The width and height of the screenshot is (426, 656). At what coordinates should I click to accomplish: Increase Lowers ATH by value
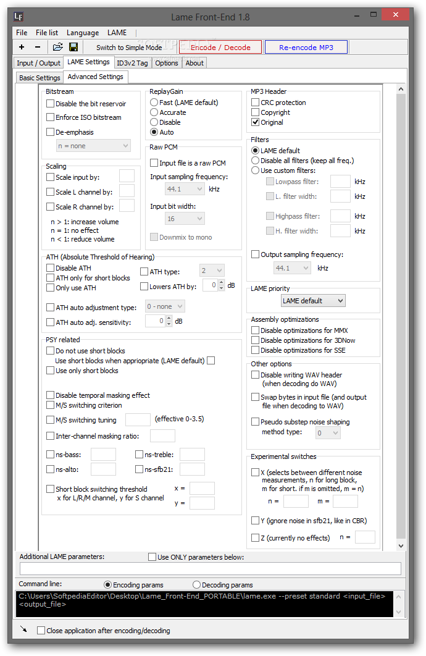click(222, 282)
